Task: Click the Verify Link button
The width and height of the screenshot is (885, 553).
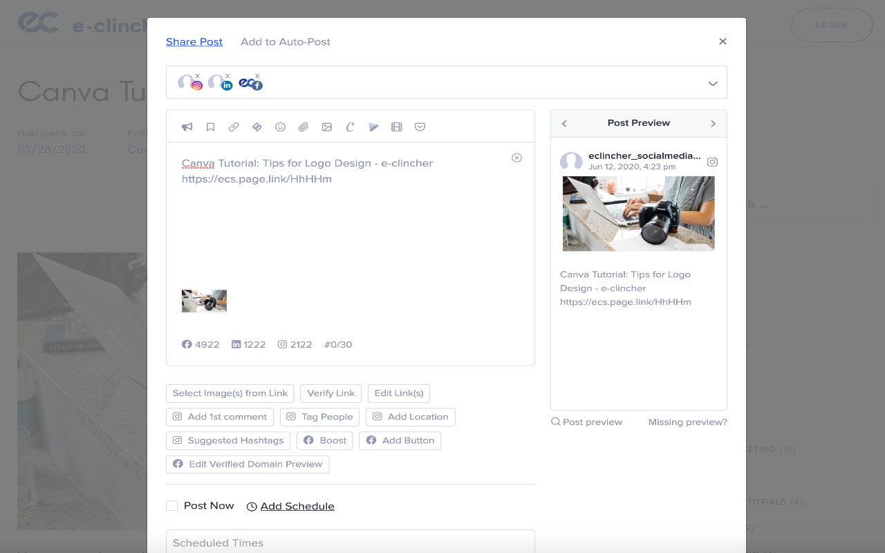Action: tap(330, 393)
